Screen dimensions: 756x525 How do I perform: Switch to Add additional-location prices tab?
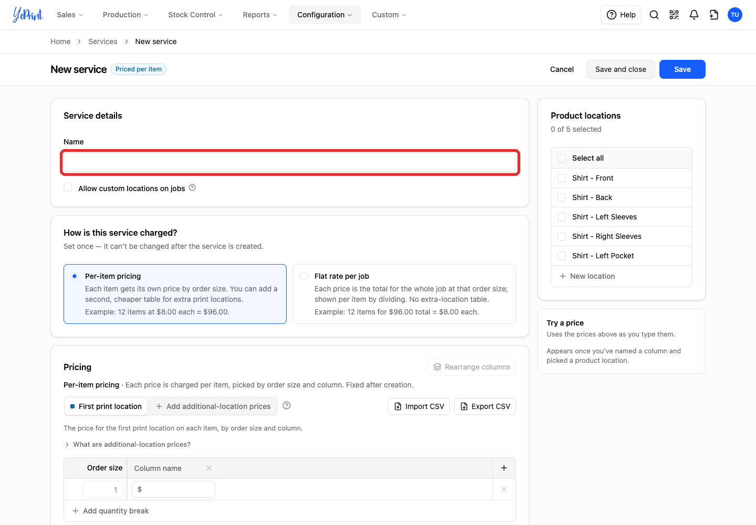click(213, 406)
